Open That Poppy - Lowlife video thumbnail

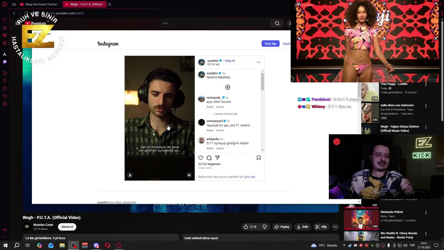coord(370,92)
